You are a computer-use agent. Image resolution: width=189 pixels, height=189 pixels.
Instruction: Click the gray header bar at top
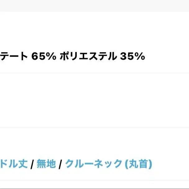pos(94,6)
